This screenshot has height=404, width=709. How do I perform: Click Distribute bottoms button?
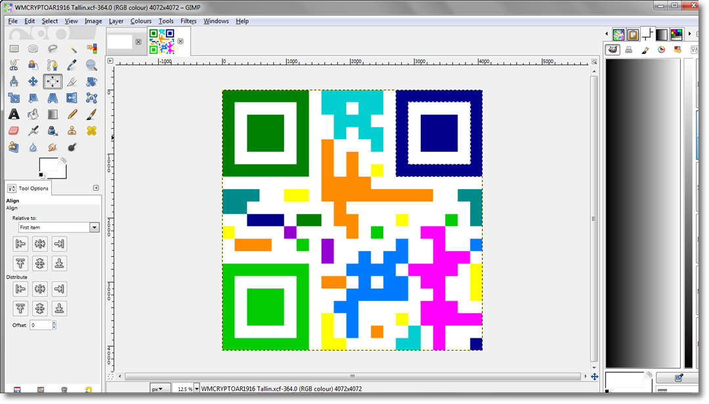tap(59, 309)
